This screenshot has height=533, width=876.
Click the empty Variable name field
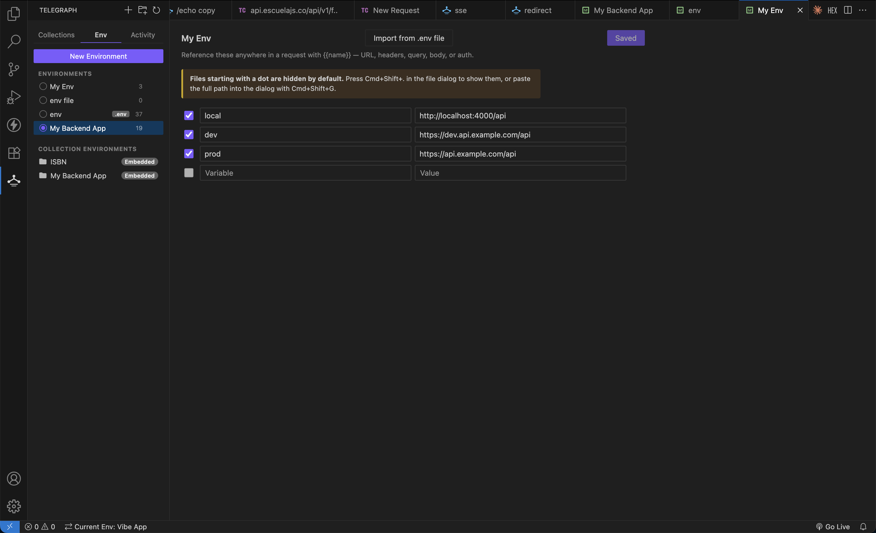[305, 172]
